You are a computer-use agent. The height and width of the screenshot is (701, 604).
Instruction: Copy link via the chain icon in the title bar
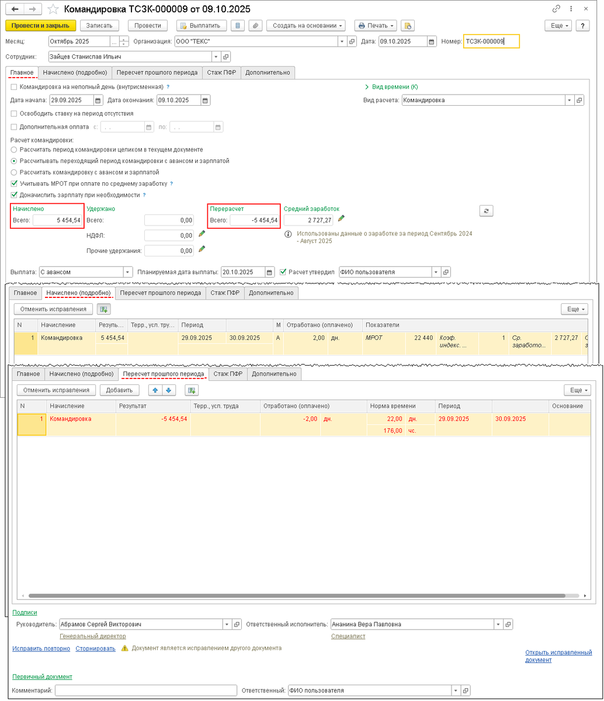(556, 9)
